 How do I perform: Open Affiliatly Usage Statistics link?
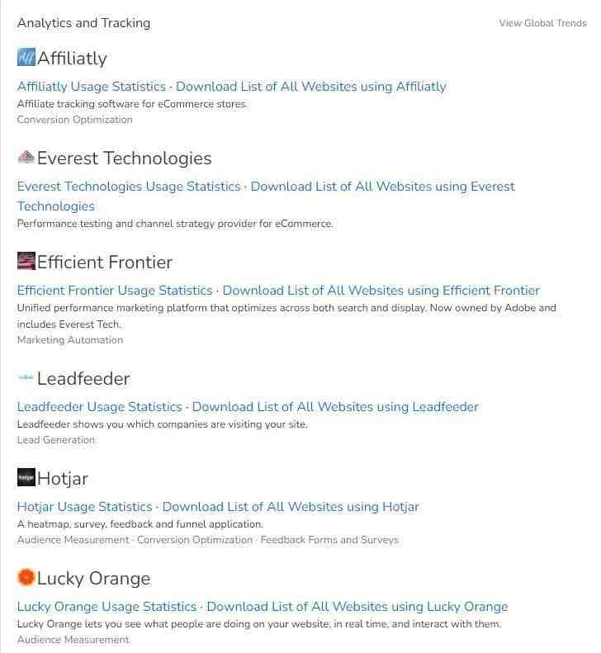[91, 87]
